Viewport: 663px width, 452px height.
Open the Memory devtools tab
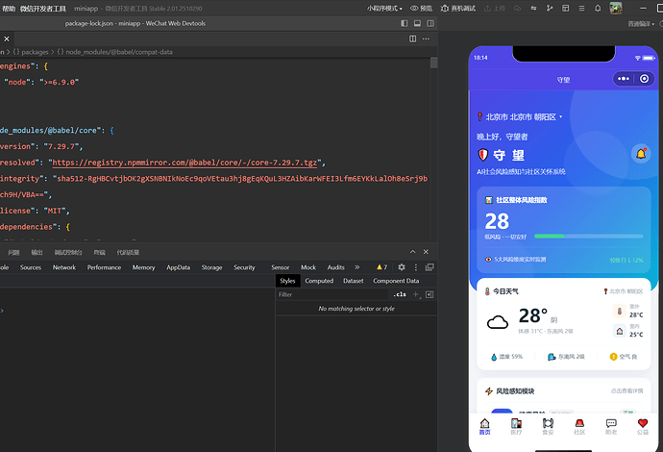(143, 267)
